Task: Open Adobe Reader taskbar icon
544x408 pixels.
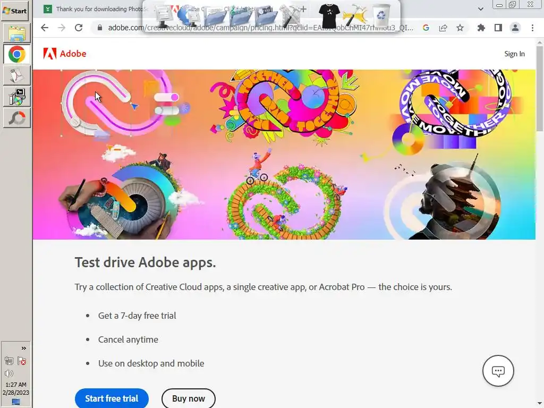Action: pyautogui.click(x=16, y=75)
